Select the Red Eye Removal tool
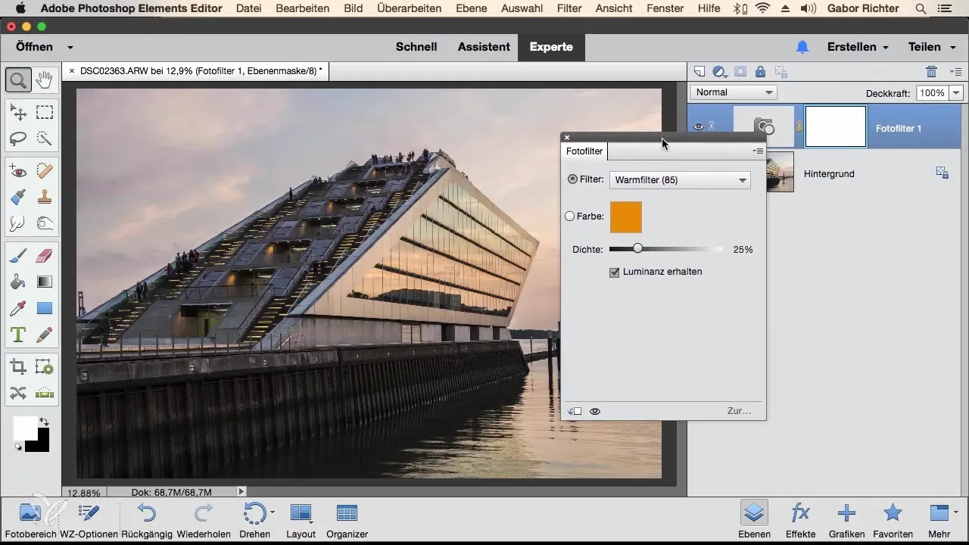 (18, 172)
